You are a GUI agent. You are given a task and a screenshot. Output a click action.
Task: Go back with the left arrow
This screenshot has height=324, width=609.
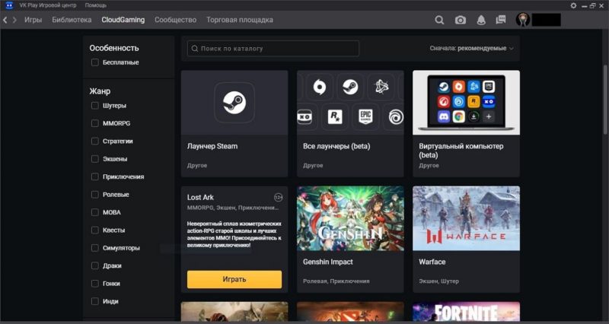pyautogui.click(x=5, y=20)
